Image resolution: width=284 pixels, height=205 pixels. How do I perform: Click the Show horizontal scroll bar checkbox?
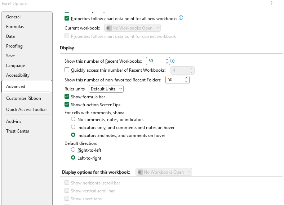click(x=67, y=183)
